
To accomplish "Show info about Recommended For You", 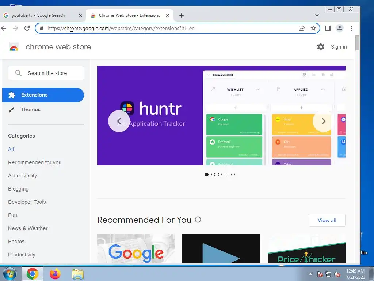I will pyautogui.click(x=198, y=220).
